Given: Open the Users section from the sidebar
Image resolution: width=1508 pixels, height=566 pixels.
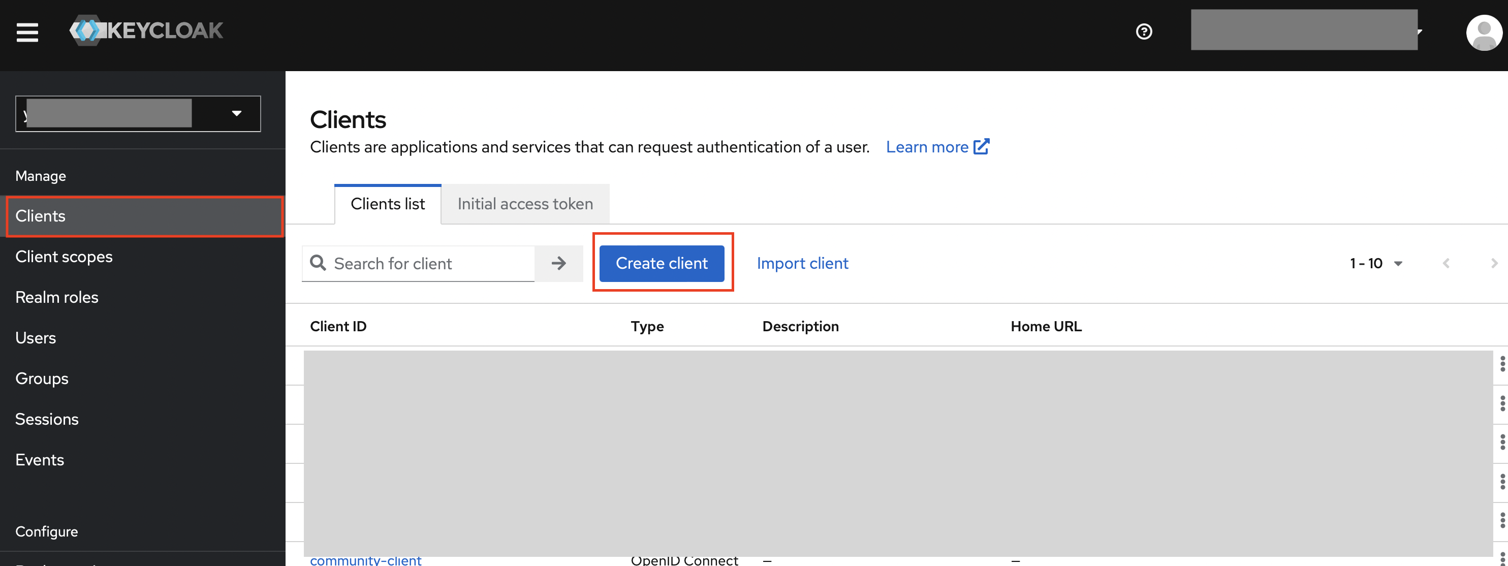Looking at the screenshot, I should pyautogui.click(x=35, y=337).
